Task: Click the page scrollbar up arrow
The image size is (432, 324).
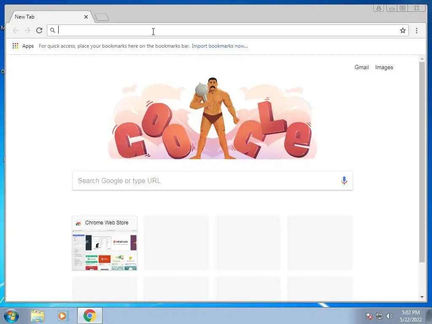Action: point(422,59)
